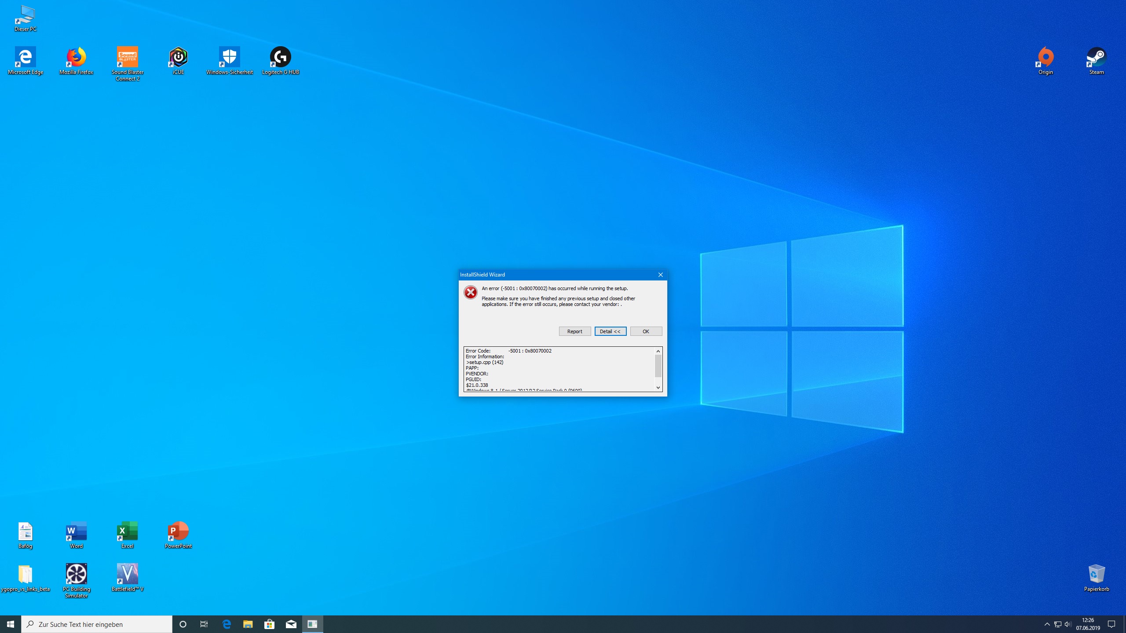
Task: Expand hidden system tray icons chevron
Action: [x=1047, y=624]
